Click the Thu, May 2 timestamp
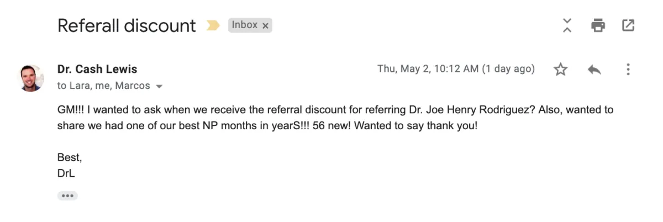This screenshot has width=663, height=222. coord(456,69)
